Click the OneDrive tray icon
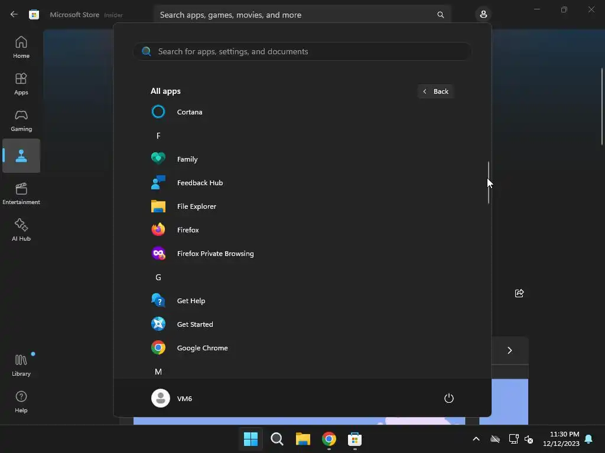 [x=495, y=439]
